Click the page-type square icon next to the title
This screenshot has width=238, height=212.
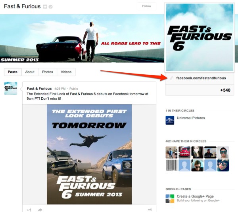click(45, 7)
